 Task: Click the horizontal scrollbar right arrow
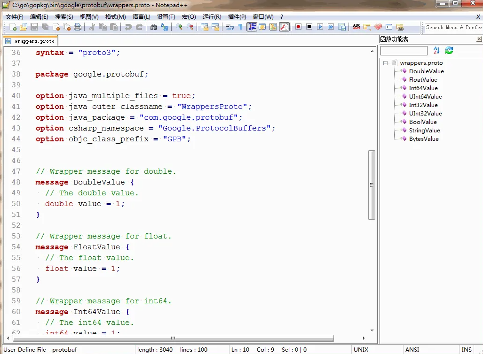(364, 338)
